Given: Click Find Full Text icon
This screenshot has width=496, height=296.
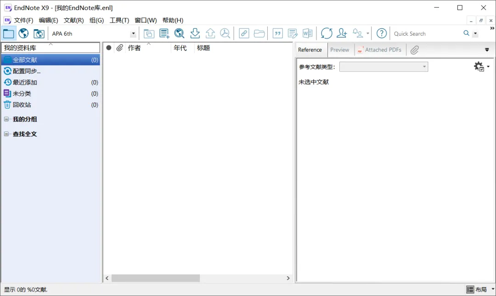Looking at the screenshot, I should [x=225, y=33].
